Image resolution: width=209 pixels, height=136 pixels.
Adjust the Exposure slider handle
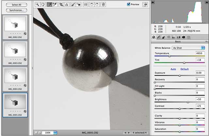point(180,76)
